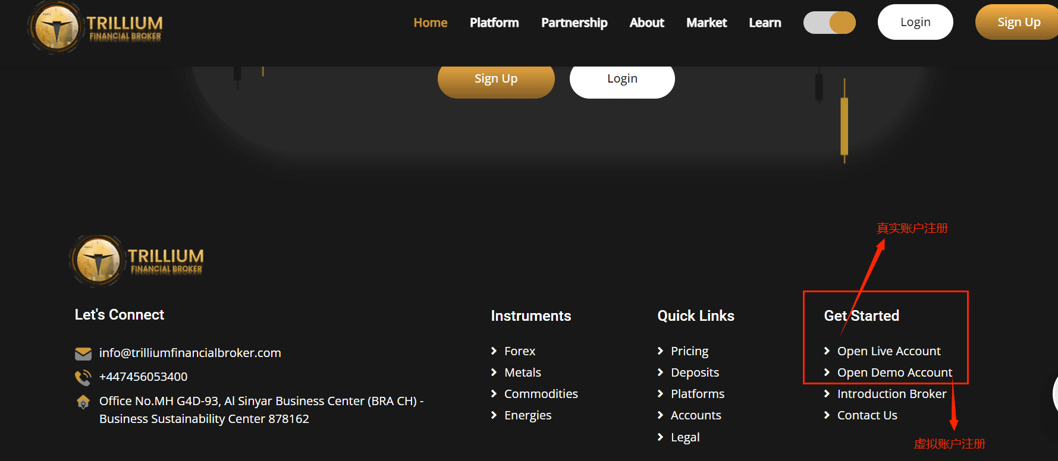
Task: Open the Introduction Broker link
Action: pyautogui.click(x=891, y=394)
